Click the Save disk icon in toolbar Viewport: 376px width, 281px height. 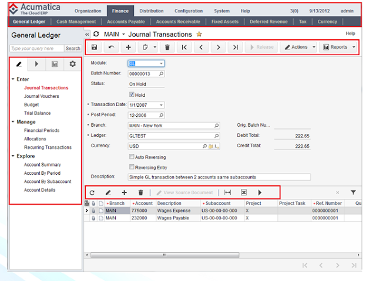(x=94, y=47)
